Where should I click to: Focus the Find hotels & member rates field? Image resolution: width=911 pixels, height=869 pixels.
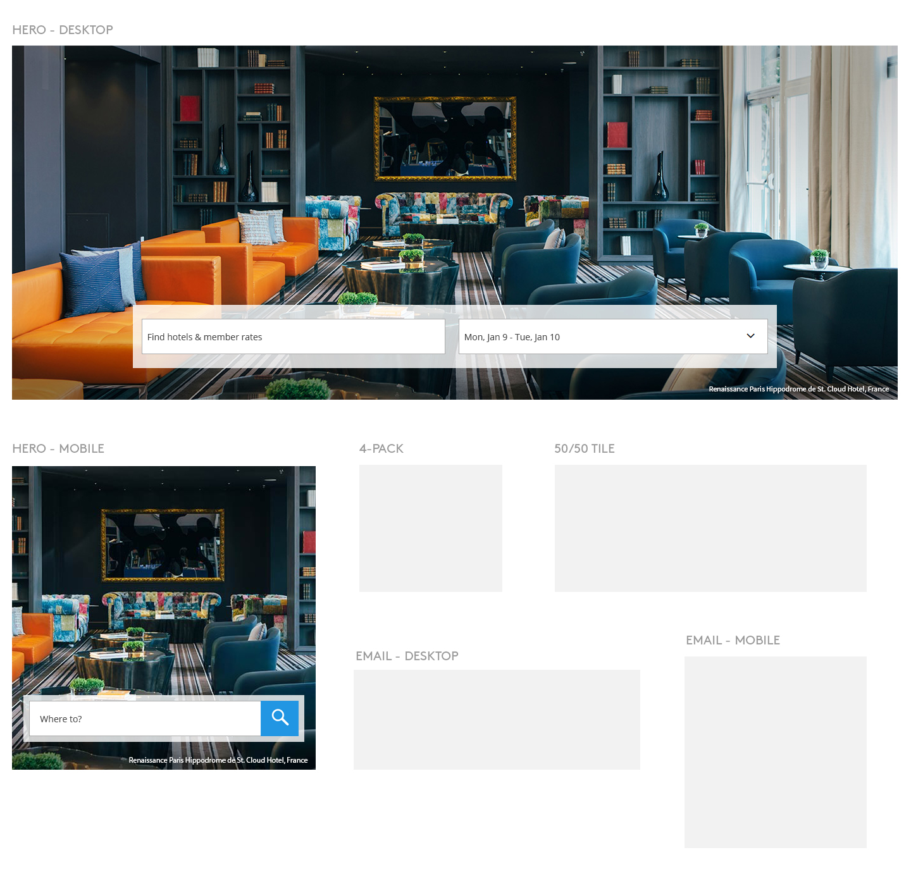click(293, 336)
